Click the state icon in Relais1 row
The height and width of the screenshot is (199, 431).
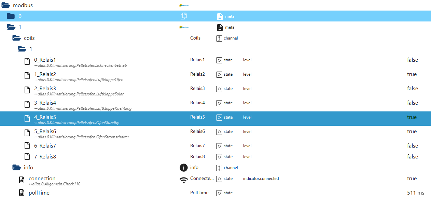(x=219, y=60)
